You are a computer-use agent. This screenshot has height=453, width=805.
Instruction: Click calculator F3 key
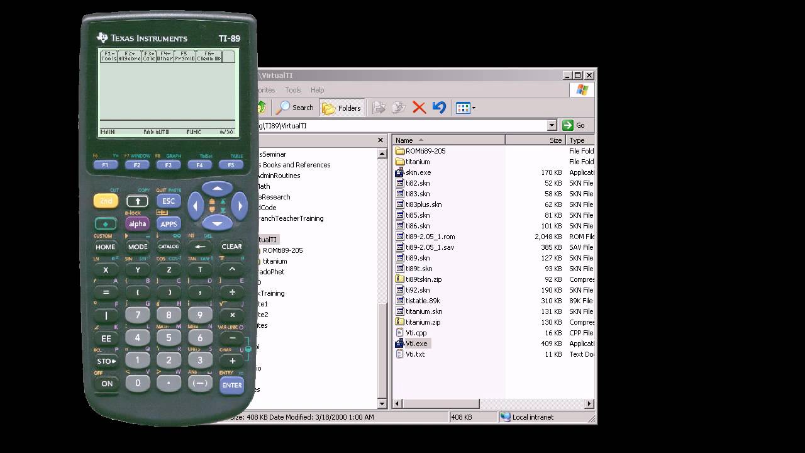pos(169,165)
